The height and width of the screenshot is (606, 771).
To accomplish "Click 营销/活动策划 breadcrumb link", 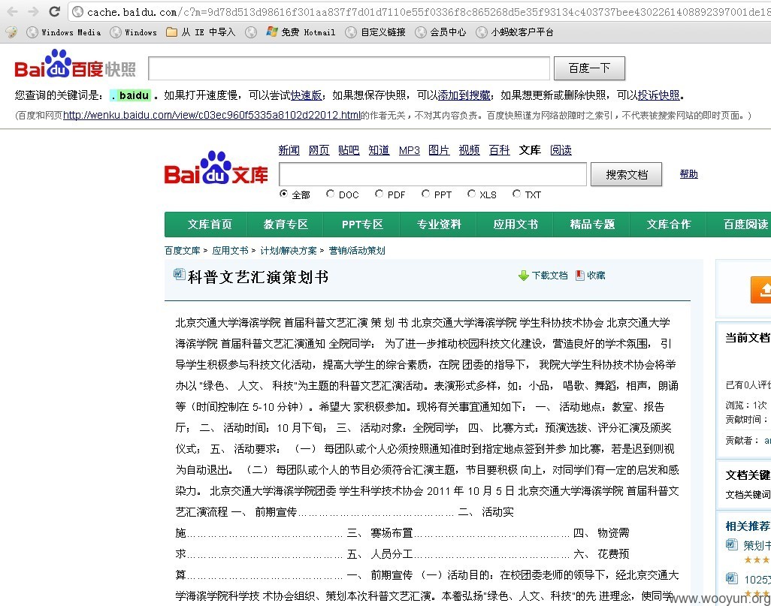I will (x=357, y=251).
